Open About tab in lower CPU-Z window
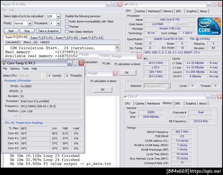The image size is (223, 175). (203, 104)
